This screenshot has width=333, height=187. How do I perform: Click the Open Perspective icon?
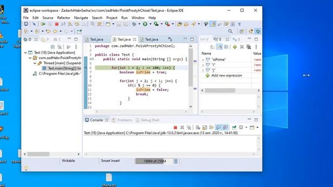pos(241,31)
